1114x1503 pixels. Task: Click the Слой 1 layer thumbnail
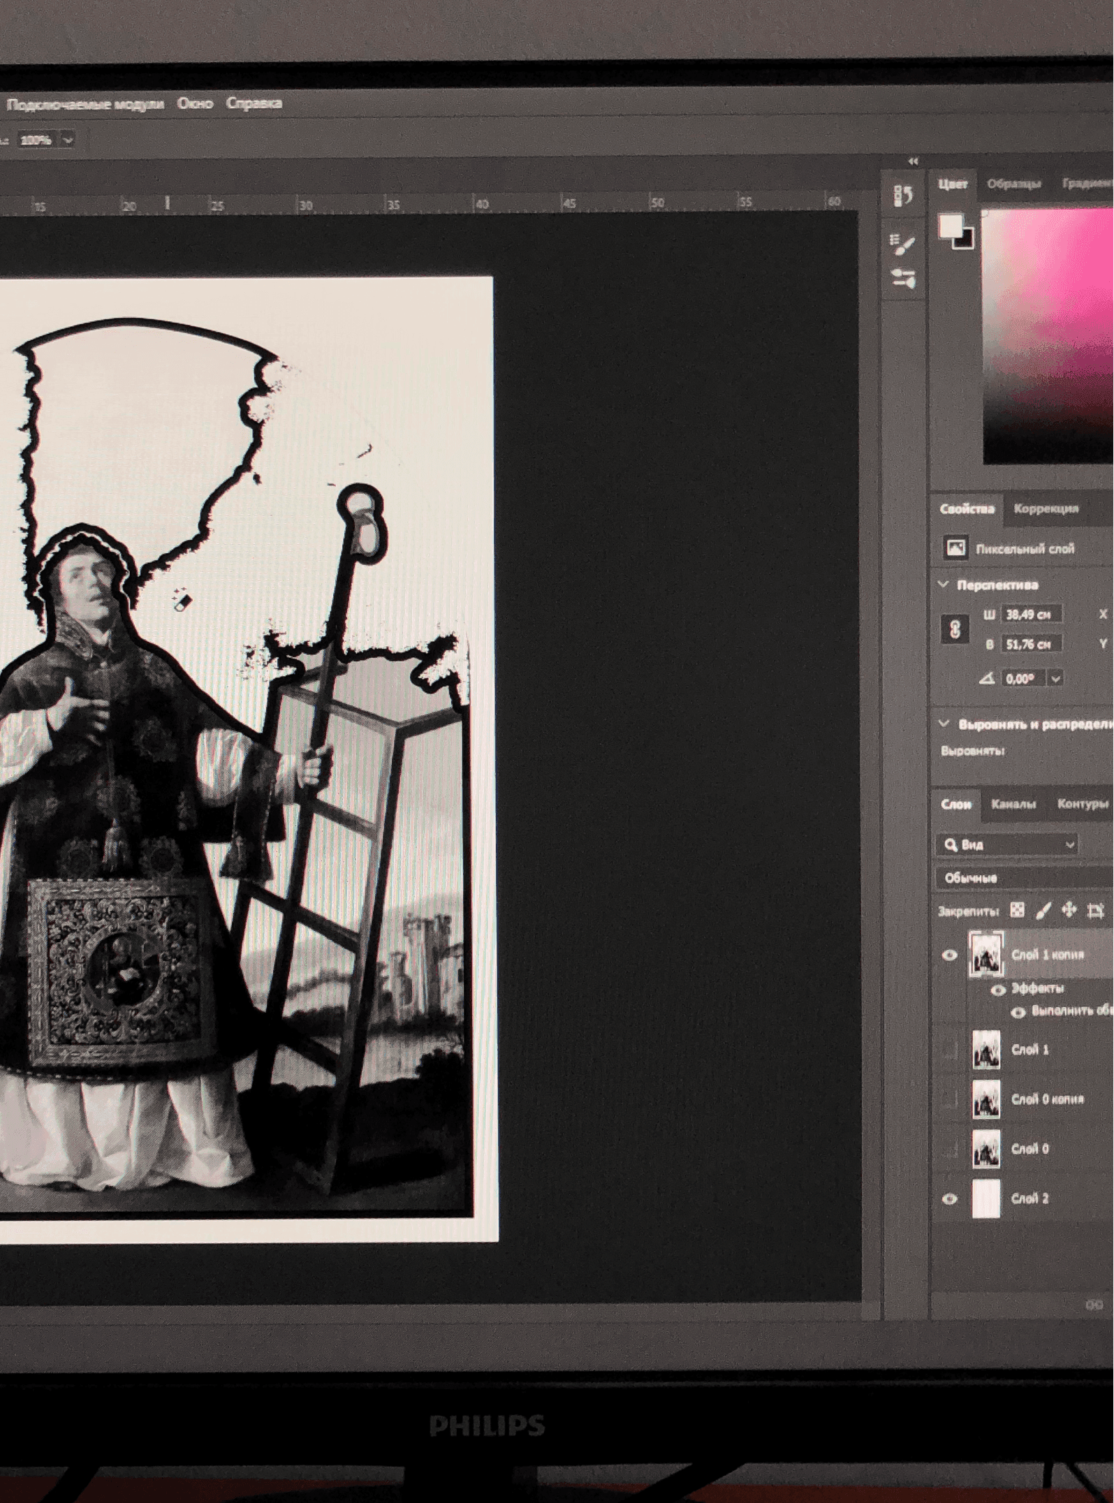coord(986,1050)
